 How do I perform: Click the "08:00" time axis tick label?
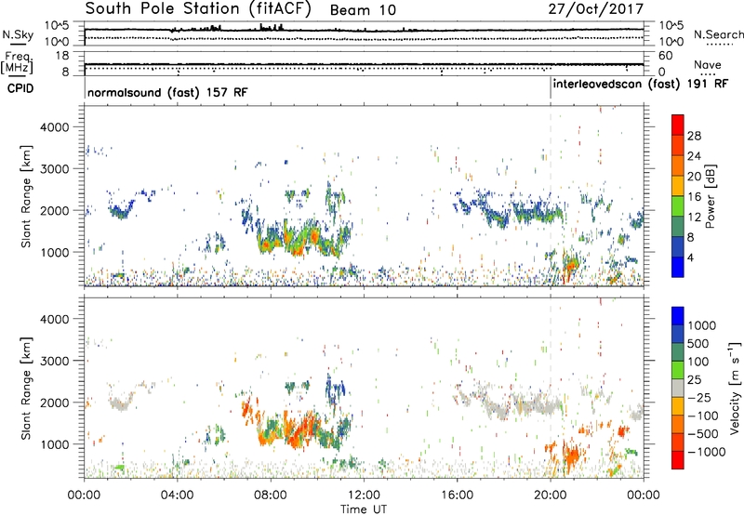click(x=271, y=495)
